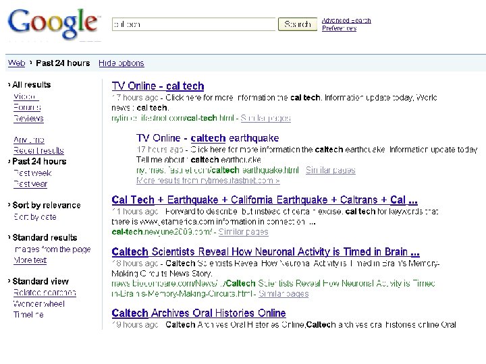Open the Advanced Search link
486x364 pixels.
(x=346, y=20)
